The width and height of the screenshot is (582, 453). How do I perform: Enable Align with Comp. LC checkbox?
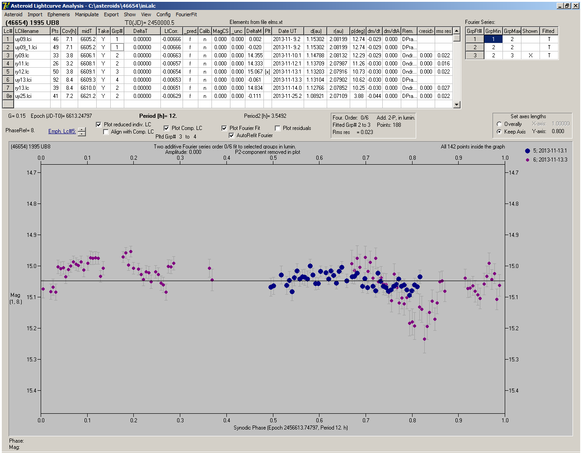click(106, 132)
